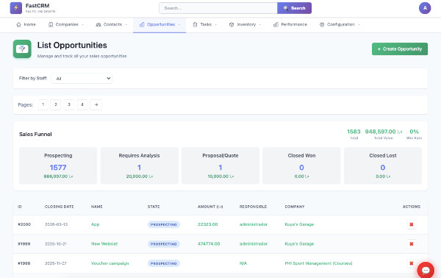Expand the Inventory menu arrow
Screen dimensions: 441x278
pos(260,25)
